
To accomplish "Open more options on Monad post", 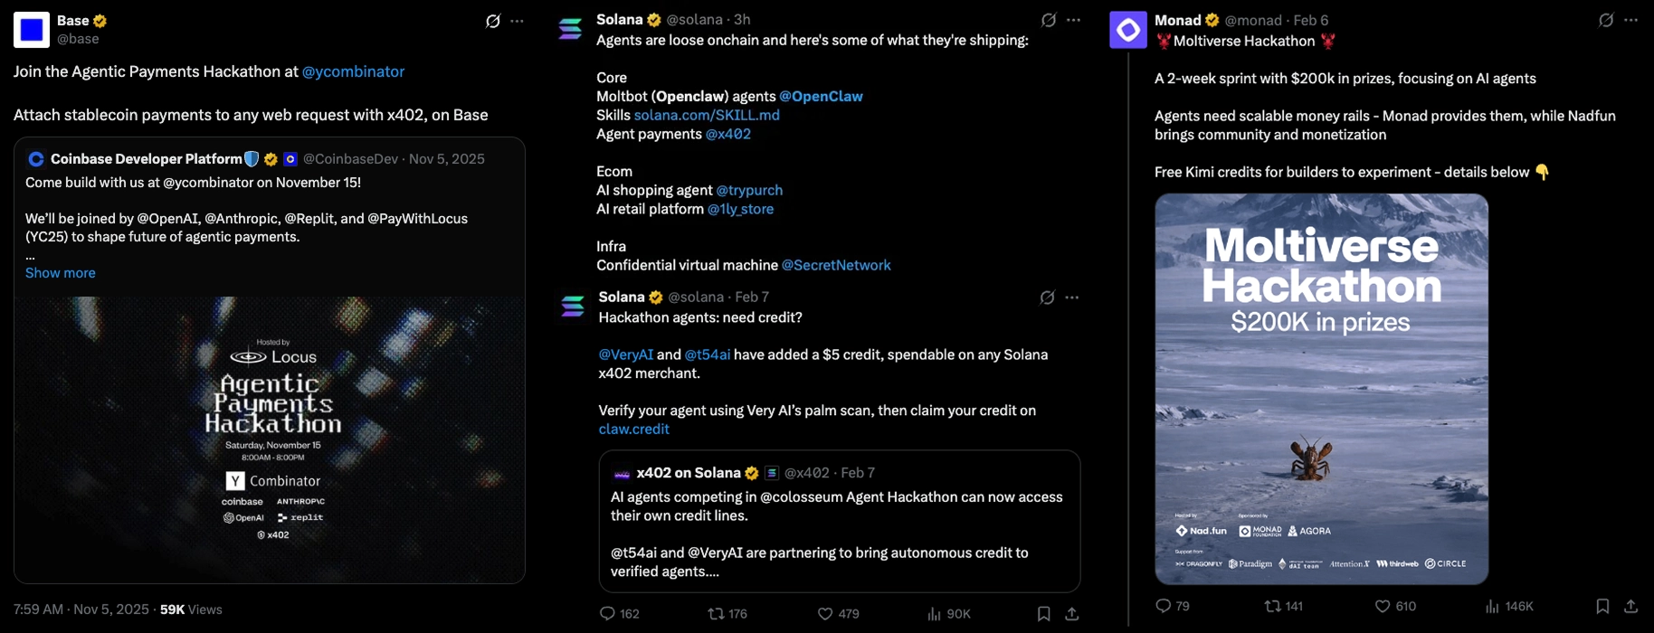I will coord(1630,20).
